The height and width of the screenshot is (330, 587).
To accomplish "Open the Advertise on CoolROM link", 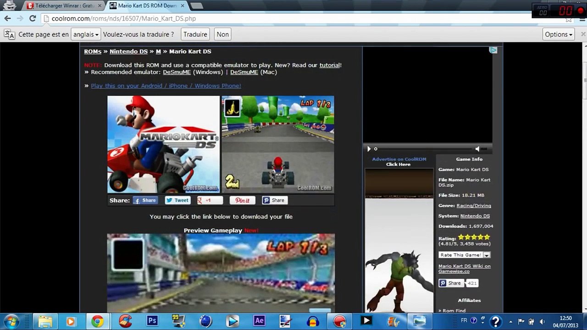I will pos(399,159).
